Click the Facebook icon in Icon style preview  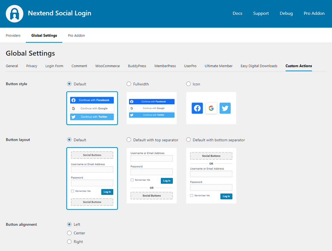point(197,108)
